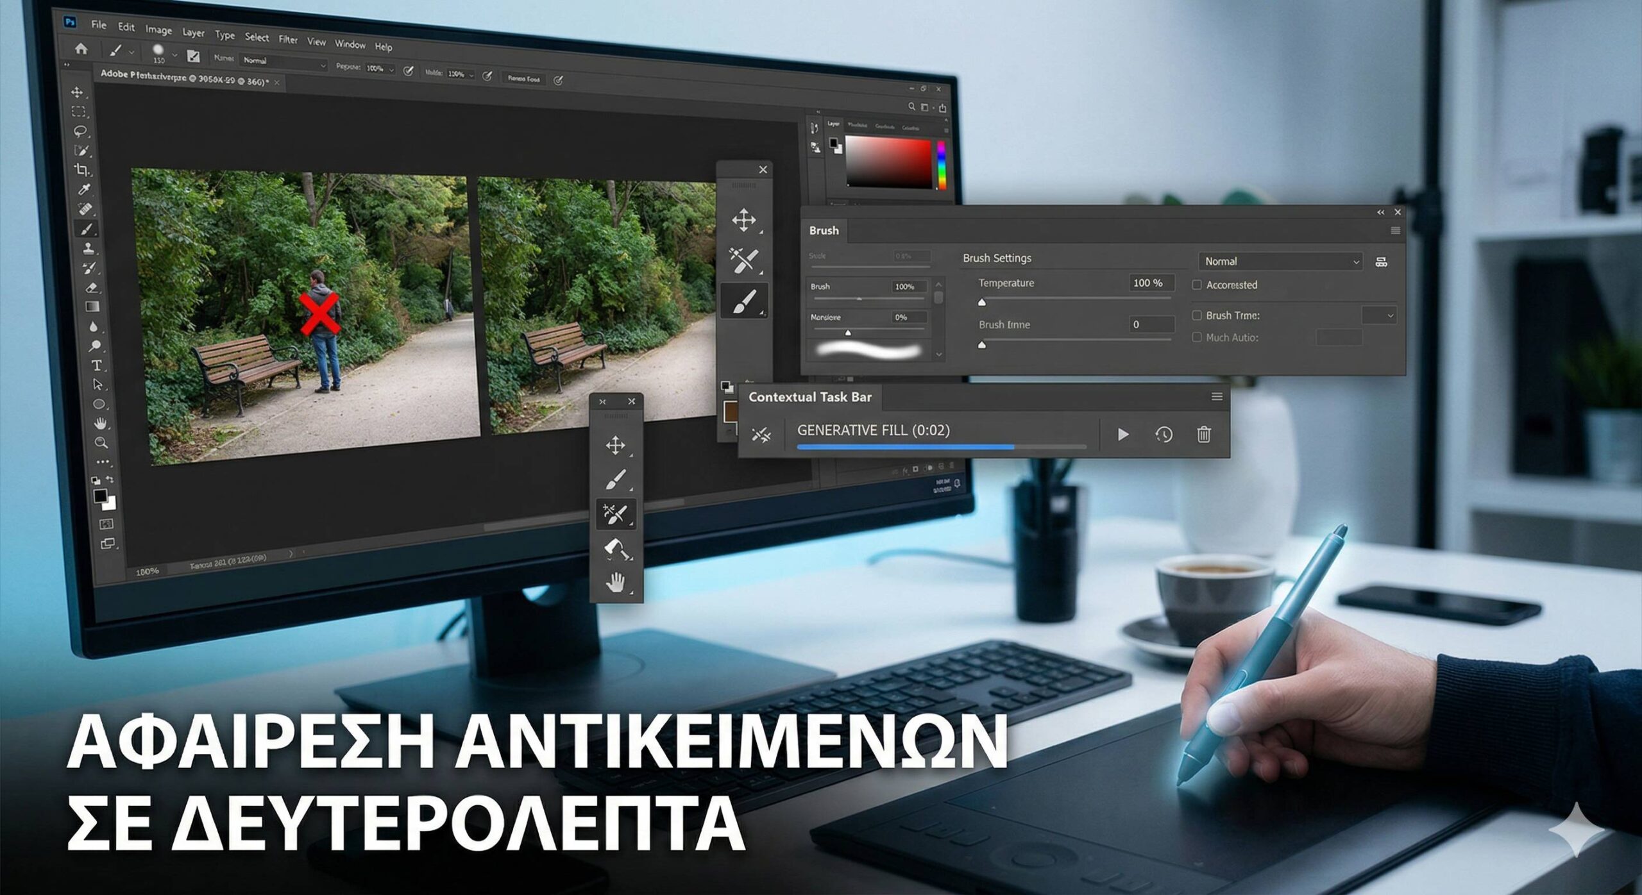This screenshot has height=895, width=1642.
Task: Toggle the Brush Trme checkbox
Action: (x=1197, y=315)
